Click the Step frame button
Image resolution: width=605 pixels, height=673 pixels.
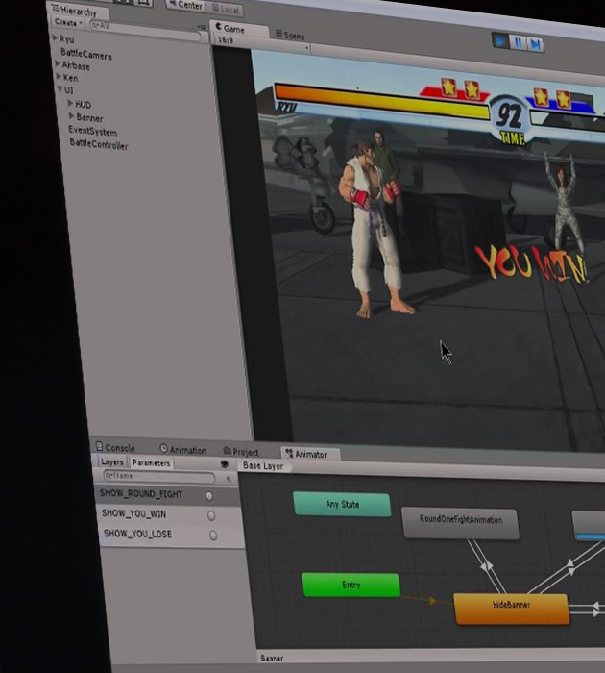coord(535,44)
